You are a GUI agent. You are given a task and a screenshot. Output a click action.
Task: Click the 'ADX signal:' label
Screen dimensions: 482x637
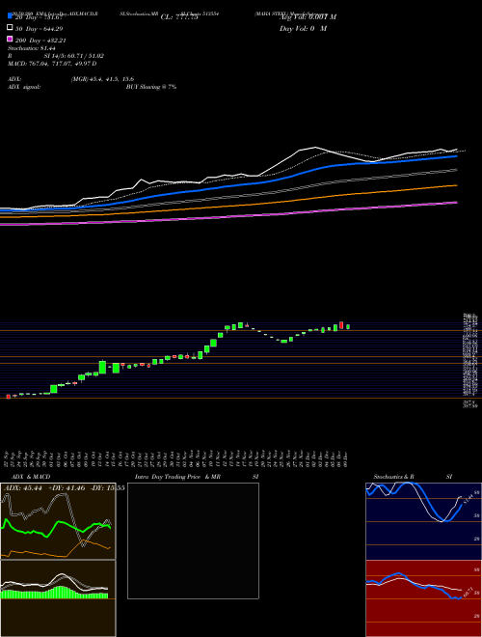coord(24,87)
